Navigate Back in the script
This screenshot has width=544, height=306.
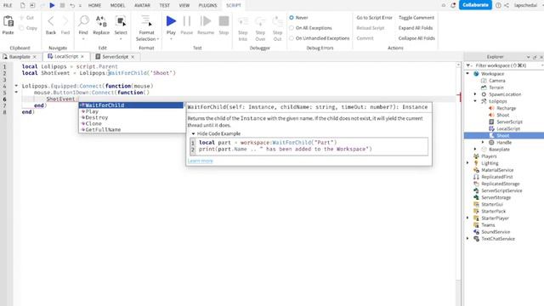pyautogui.click(x=51, y=25)
